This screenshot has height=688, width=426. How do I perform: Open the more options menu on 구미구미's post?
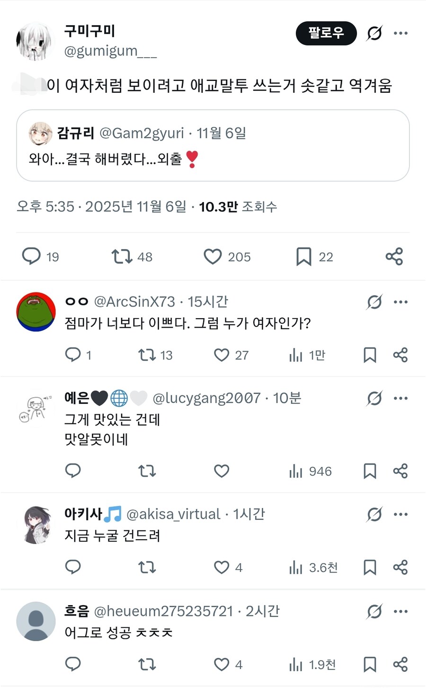[x=400, y=33]
